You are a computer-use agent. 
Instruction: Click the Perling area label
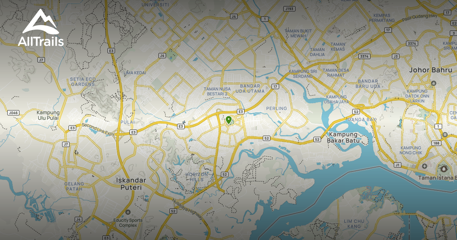pos(276,109)
